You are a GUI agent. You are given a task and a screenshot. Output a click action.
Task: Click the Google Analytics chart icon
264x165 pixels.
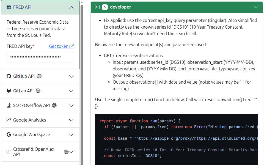(x=9, y=120)
